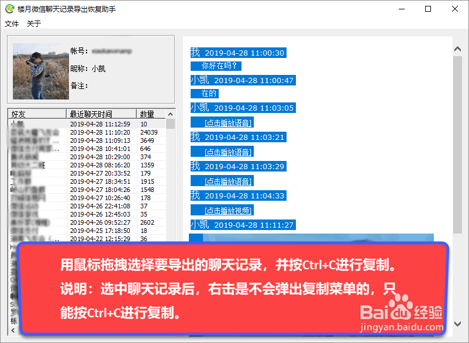Select the row dated 2019-04-26 09:52:27

click(x=87, y=222)
